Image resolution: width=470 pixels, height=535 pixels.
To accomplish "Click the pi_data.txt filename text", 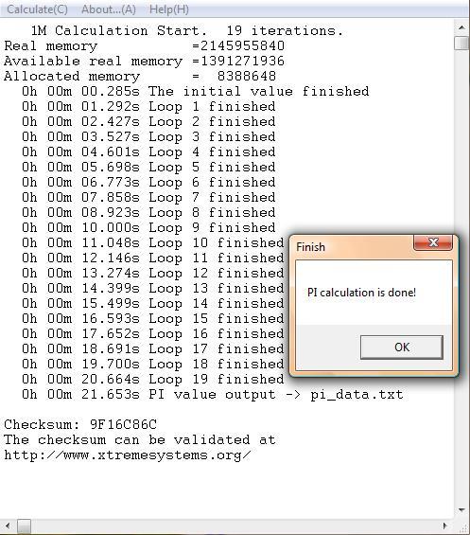I will (x=357, y=395).
